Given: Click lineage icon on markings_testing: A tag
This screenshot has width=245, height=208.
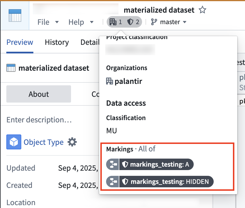Looking at the screenshot, I should (x=113, y=164).
